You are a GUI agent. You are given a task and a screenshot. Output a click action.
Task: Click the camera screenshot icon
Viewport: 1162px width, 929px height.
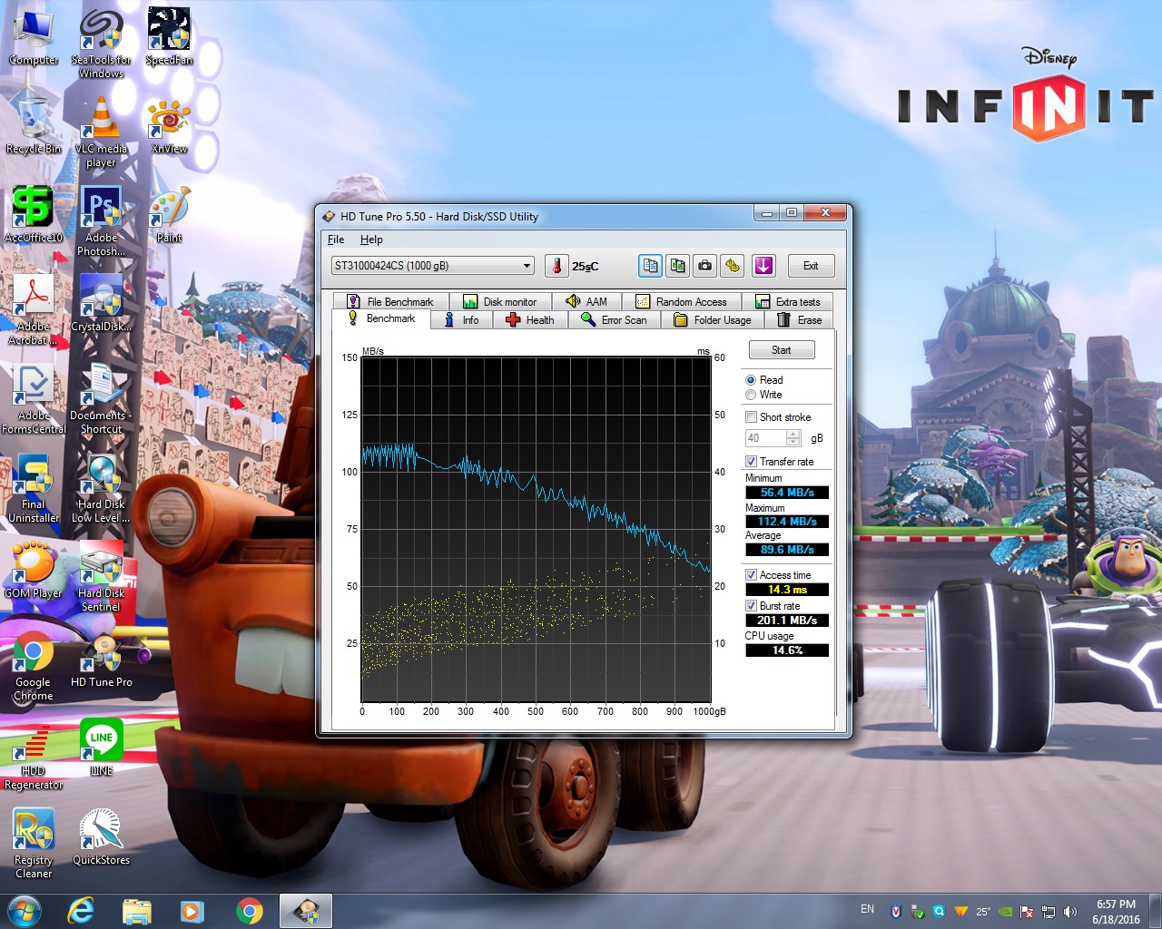[705, 266]
